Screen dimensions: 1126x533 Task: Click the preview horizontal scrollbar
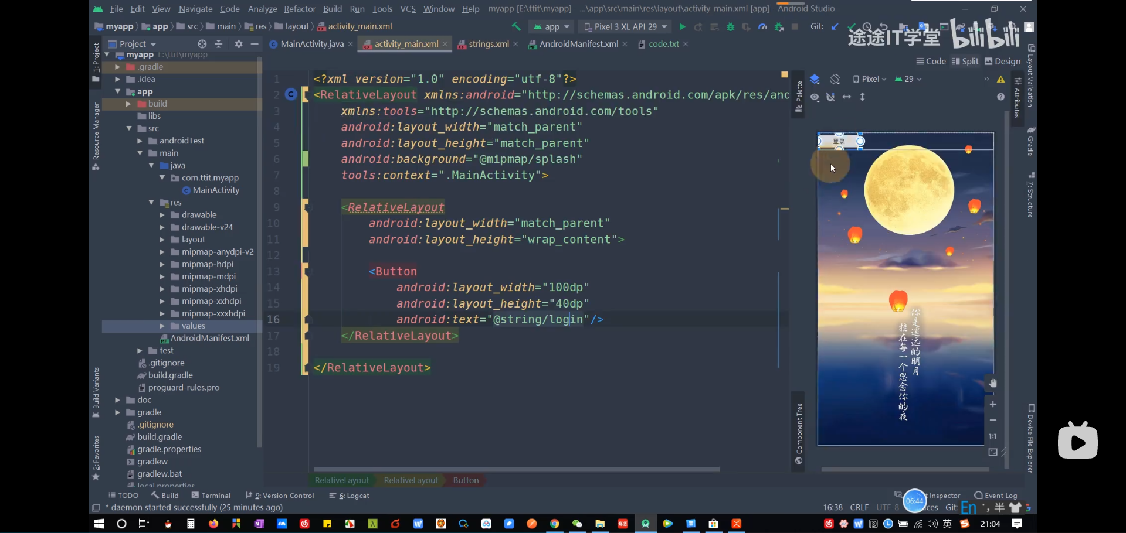(x=905, y=469)
